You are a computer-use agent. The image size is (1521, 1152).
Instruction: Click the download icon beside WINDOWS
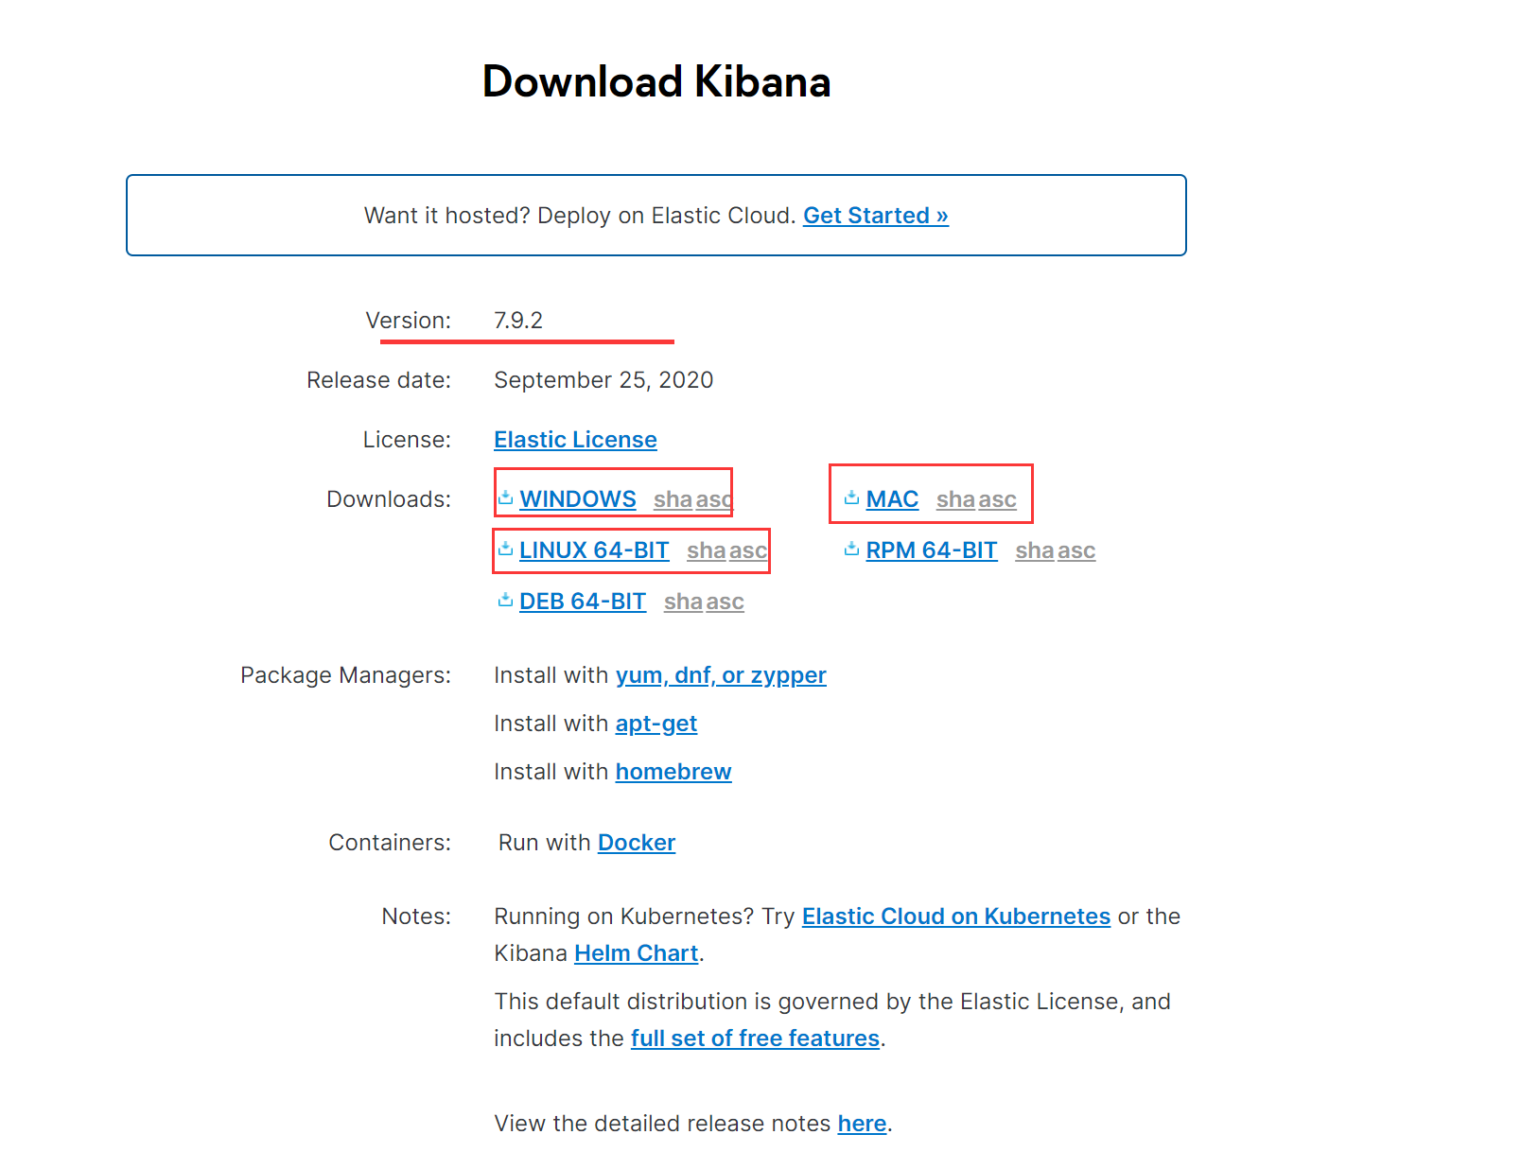(x=506, y=497)
